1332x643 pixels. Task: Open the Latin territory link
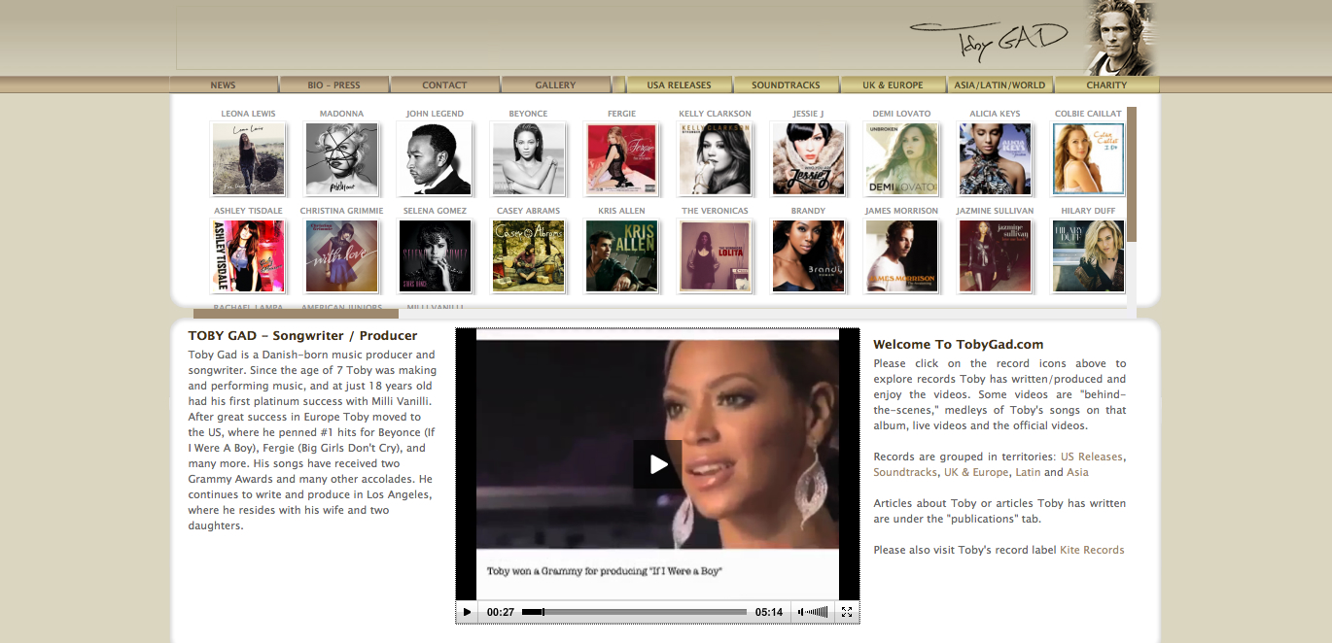(1028, 472)
